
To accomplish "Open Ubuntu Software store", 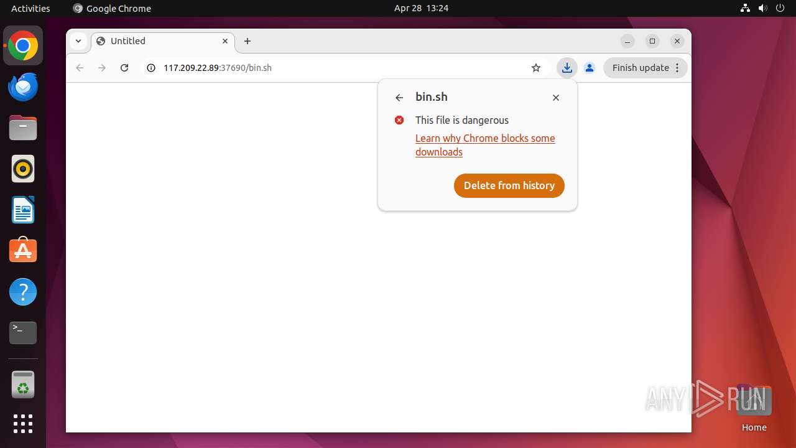I will [23, 251].
